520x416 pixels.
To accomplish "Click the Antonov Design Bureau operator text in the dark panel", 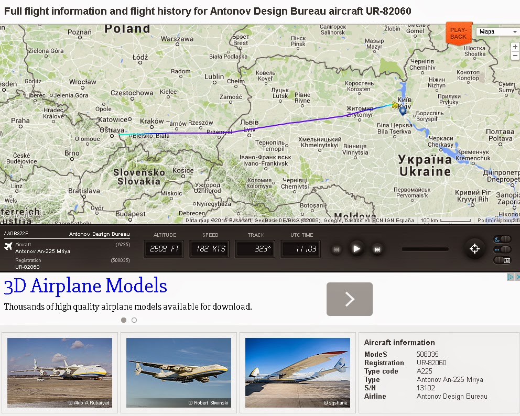I will (x=99, y=234).
